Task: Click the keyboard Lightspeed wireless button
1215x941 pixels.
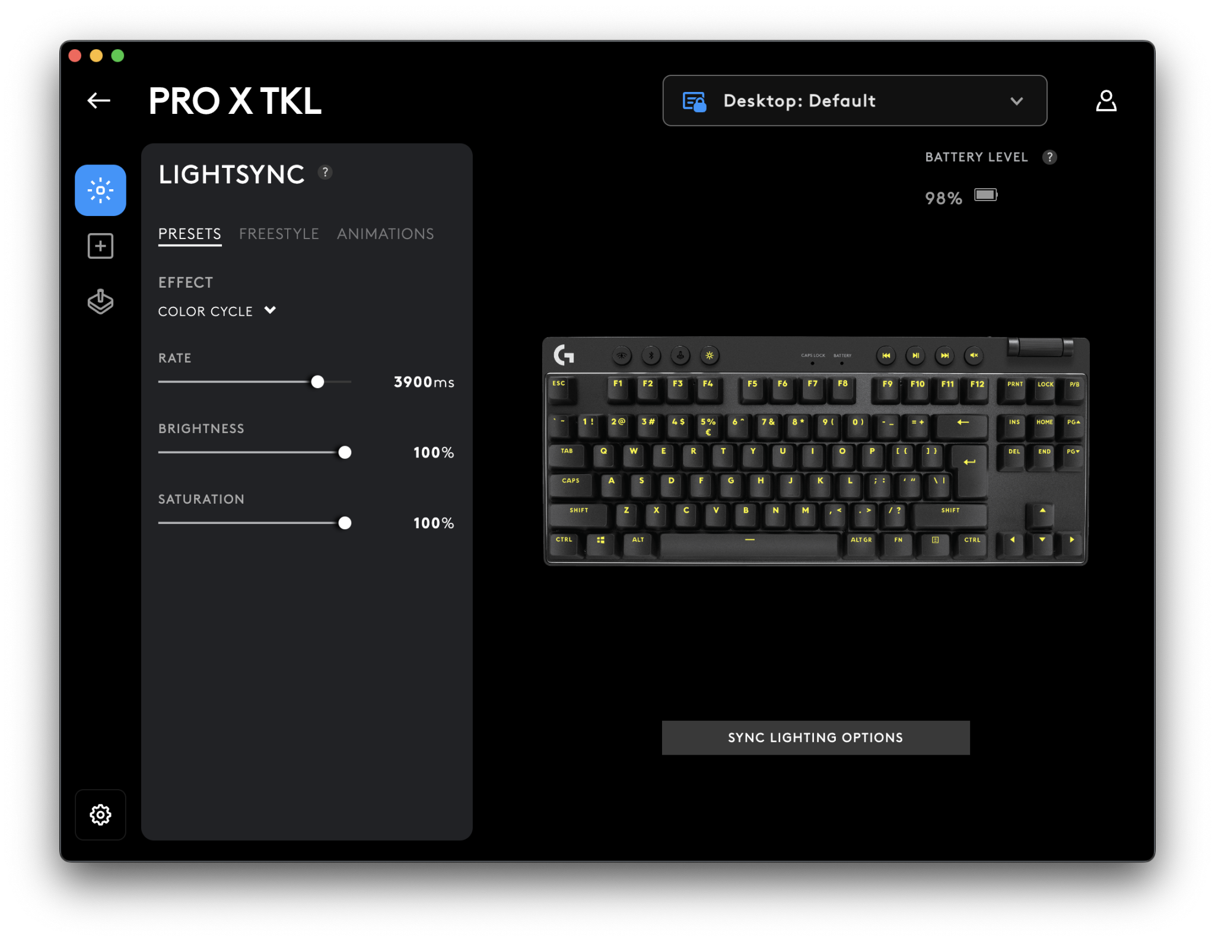Action: (621, 355)
